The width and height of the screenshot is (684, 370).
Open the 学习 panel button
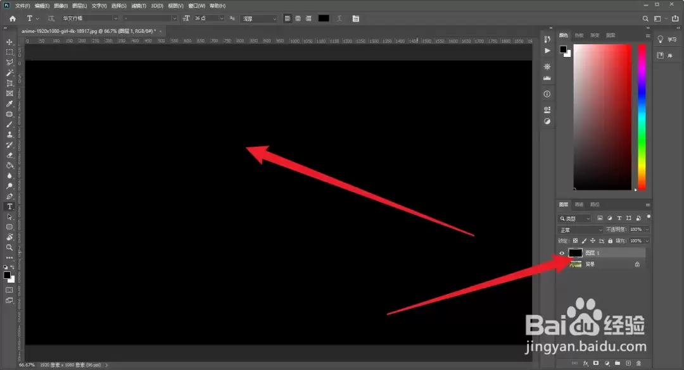coord(668,39)
